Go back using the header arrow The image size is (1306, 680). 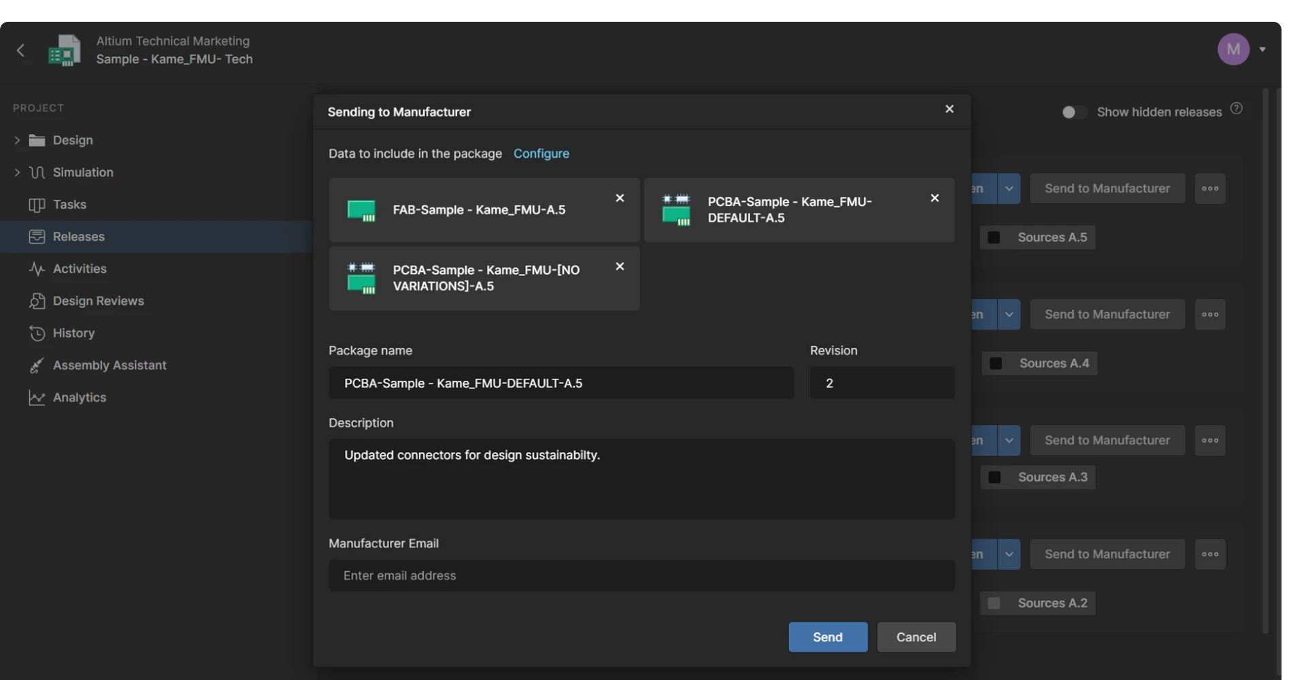click(x=20, y=50)
